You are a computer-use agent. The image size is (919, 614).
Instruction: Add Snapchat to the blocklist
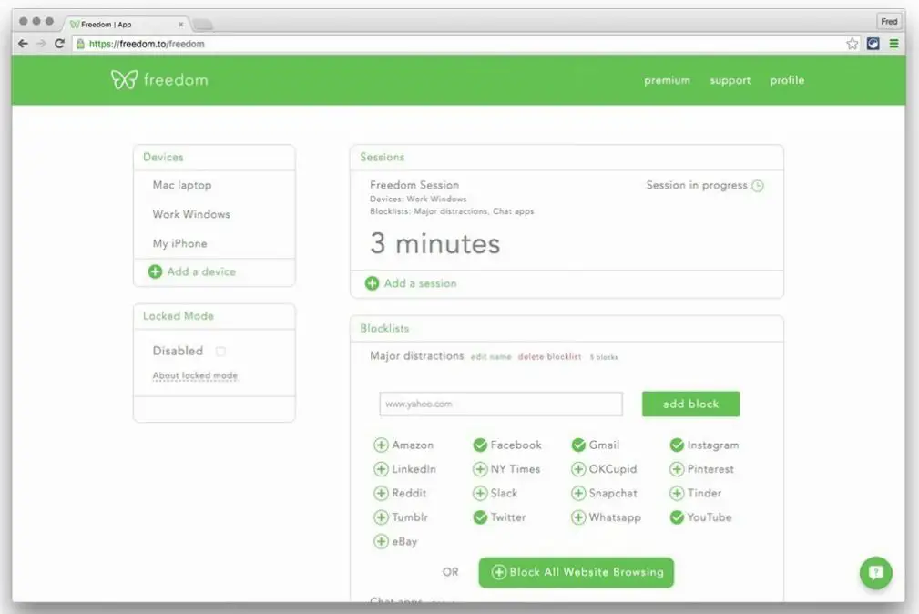578,493
